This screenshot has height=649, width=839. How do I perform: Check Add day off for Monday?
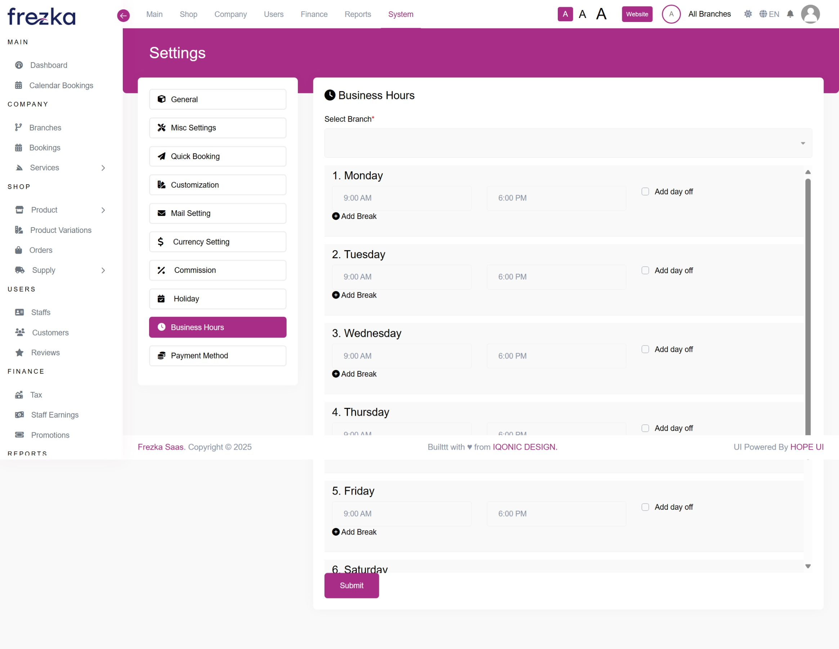click(x=645, y=191)
